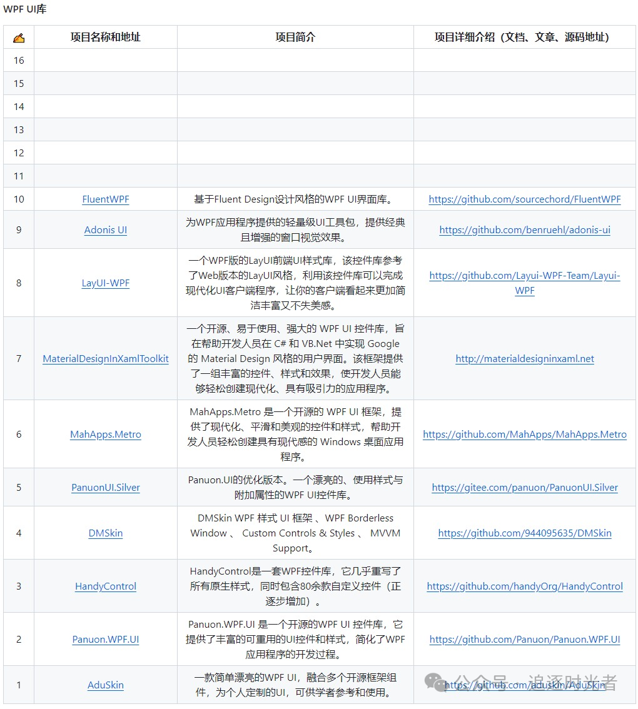Click the FluentWPF description starting 基于Fluent Design
638x709 pixels.
point(295,199)
